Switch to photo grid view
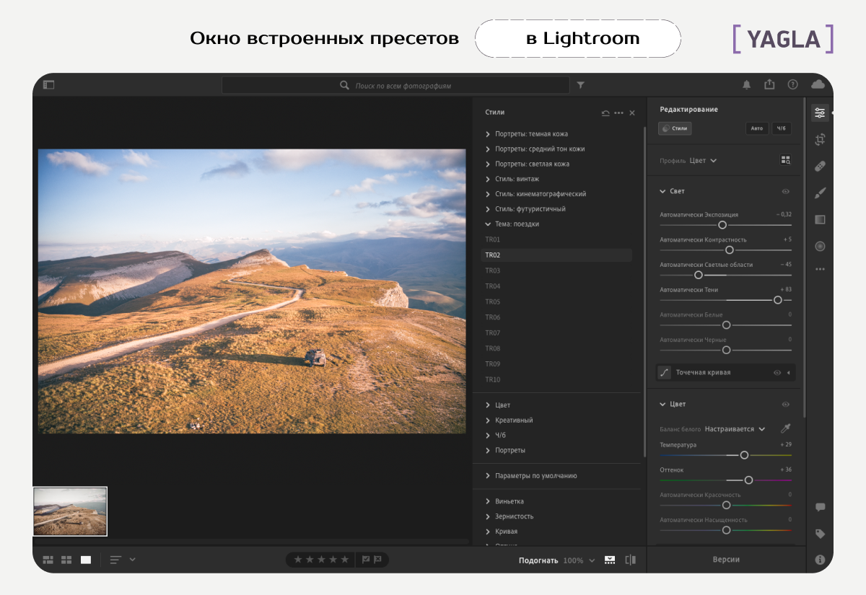The image size is (866, 595). 48,560
